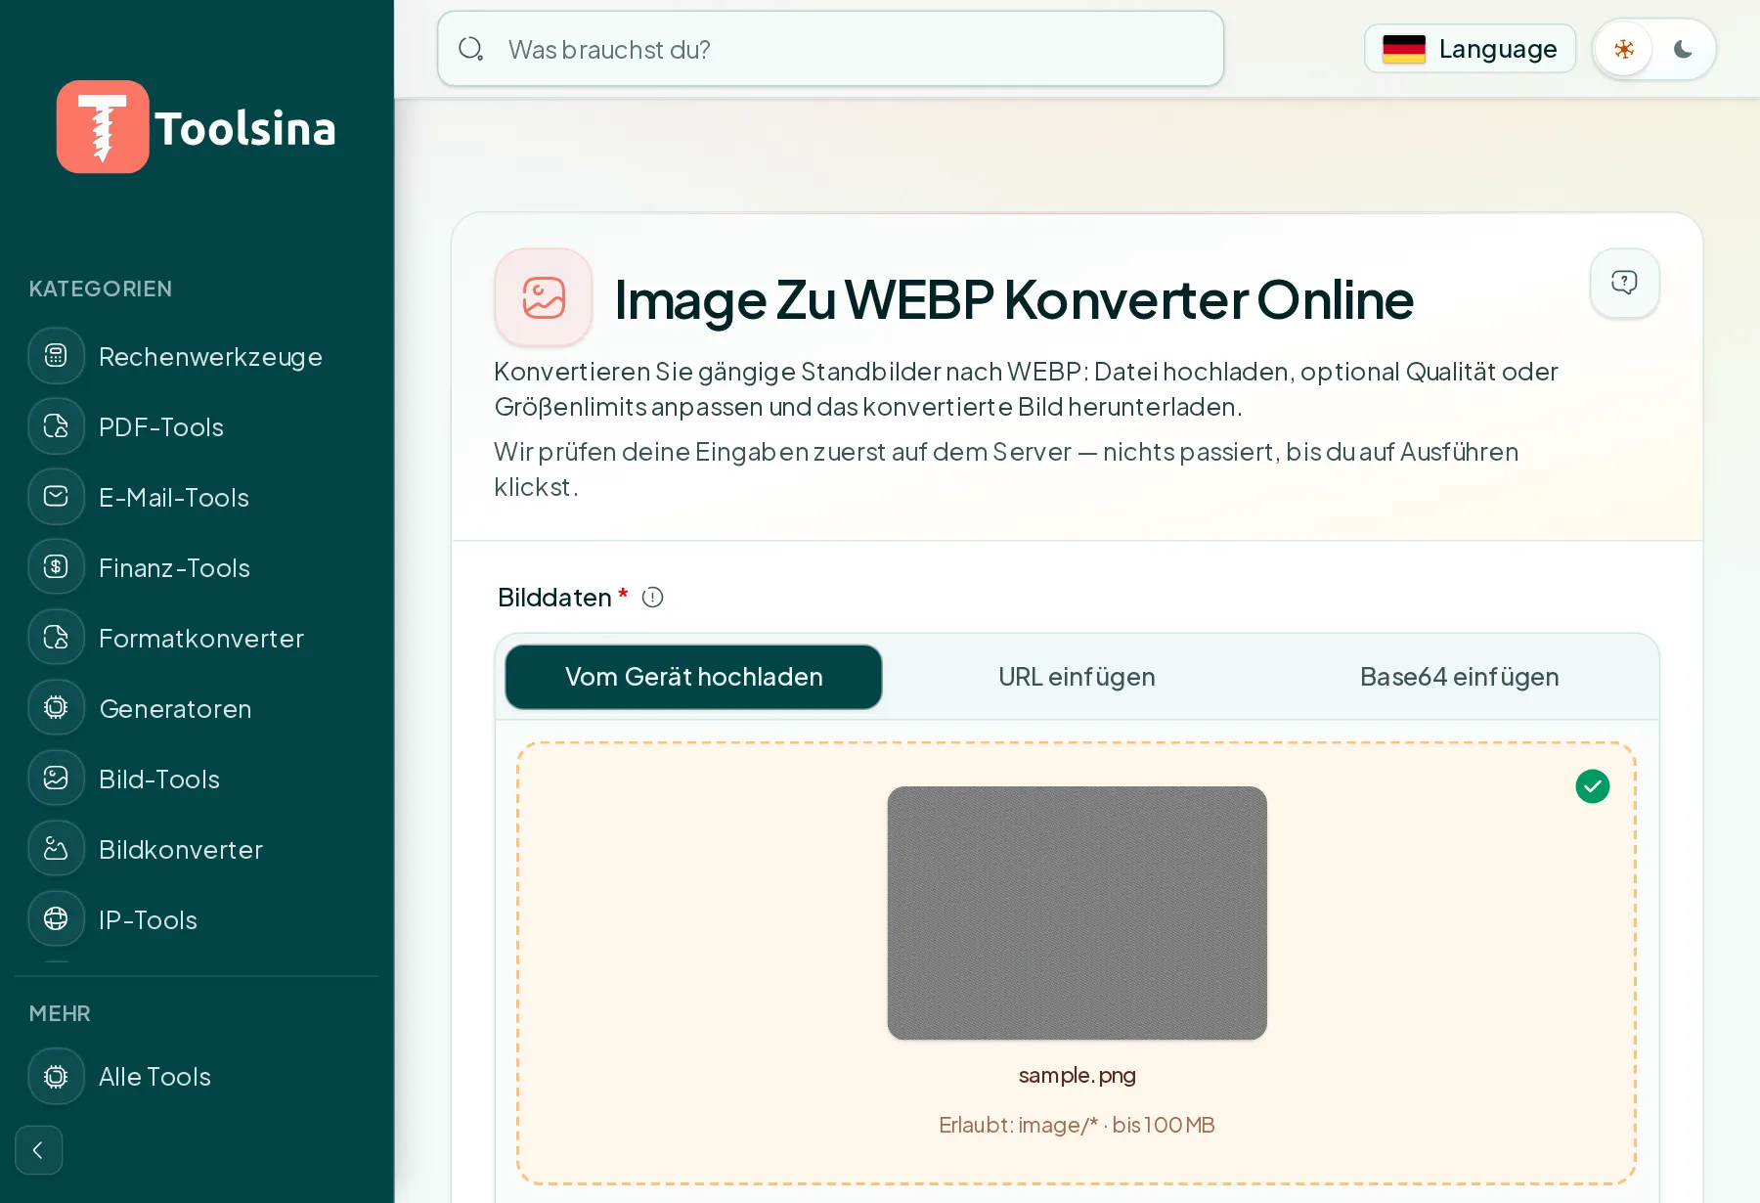Click the sample.png preview thumbnail

pyautogui.click(x=1078, y=913)
